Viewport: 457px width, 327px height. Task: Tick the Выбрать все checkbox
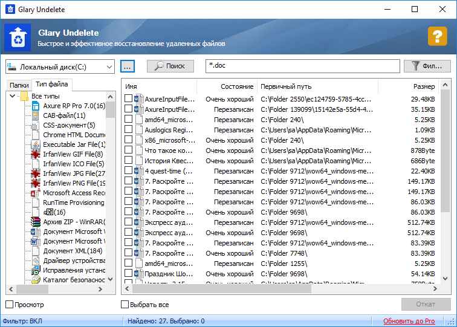click(125, 304)
